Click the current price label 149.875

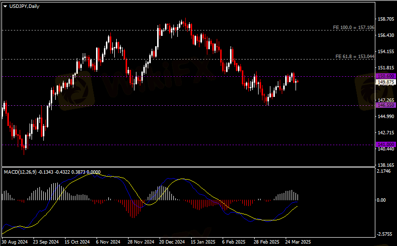click(x=386, y=82)
